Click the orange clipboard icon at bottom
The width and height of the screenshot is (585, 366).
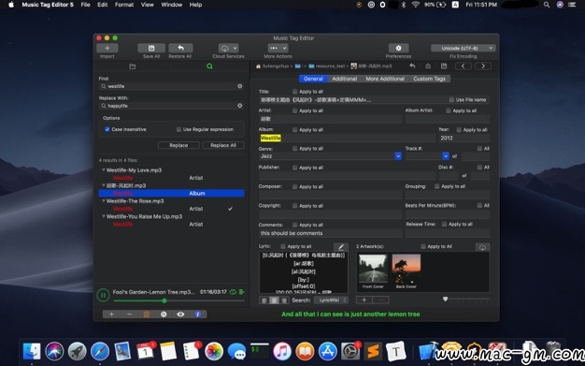[x=147, y=315]
